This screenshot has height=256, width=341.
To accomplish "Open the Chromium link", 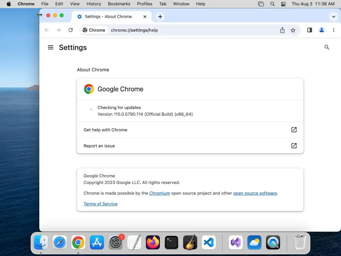I will (x=160, y=193).
